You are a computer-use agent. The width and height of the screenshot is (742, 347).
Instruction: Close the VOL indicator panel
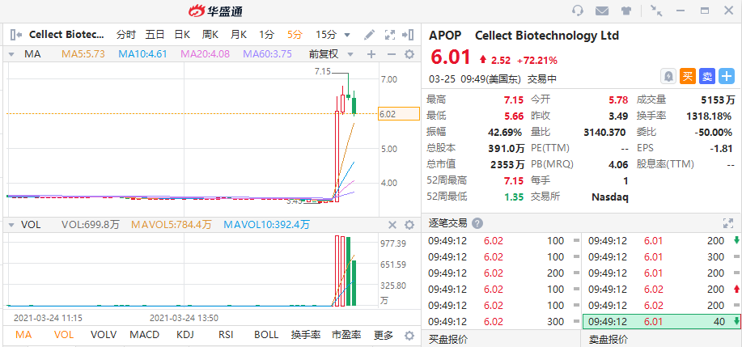point(392,225)
